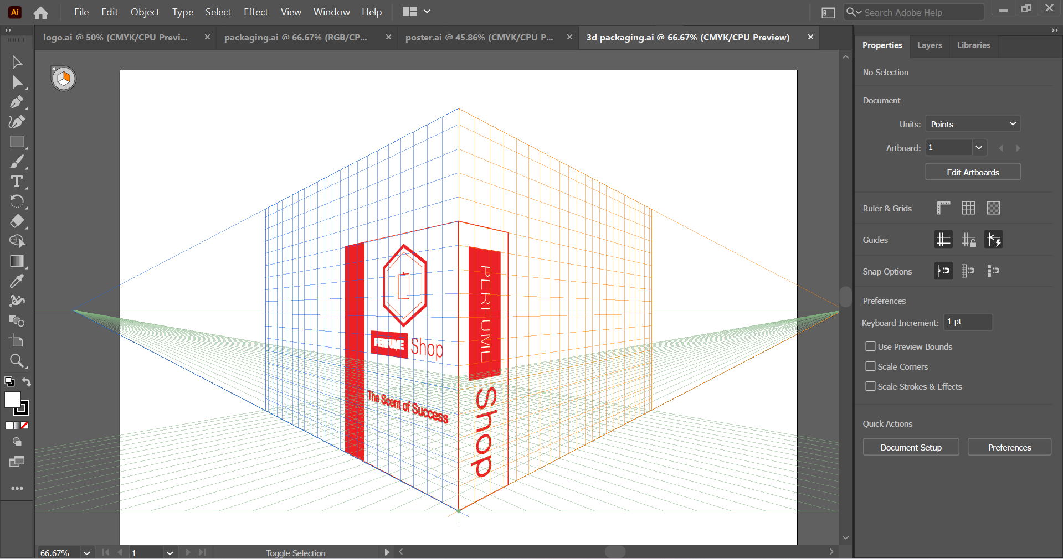Collapse the right panels with double chevron

pyautogui.click(x=1055, y=30)
